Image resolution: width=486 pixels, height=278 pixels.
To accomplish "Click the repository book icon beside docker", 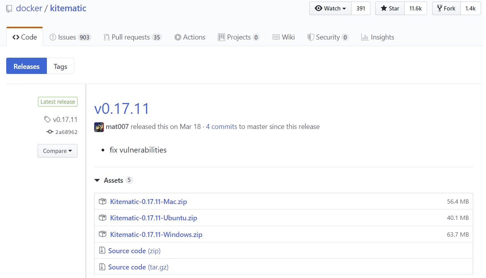I will pos(9,9).
